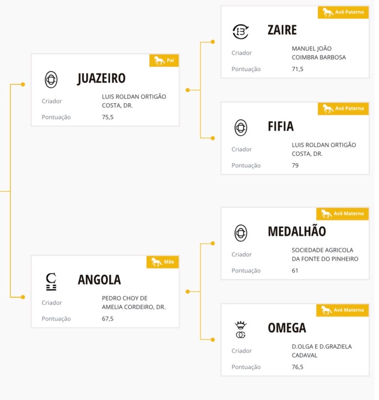Select the ZAIRE horse title
Screen dimensions: 379x400
(x=282, y=30)
